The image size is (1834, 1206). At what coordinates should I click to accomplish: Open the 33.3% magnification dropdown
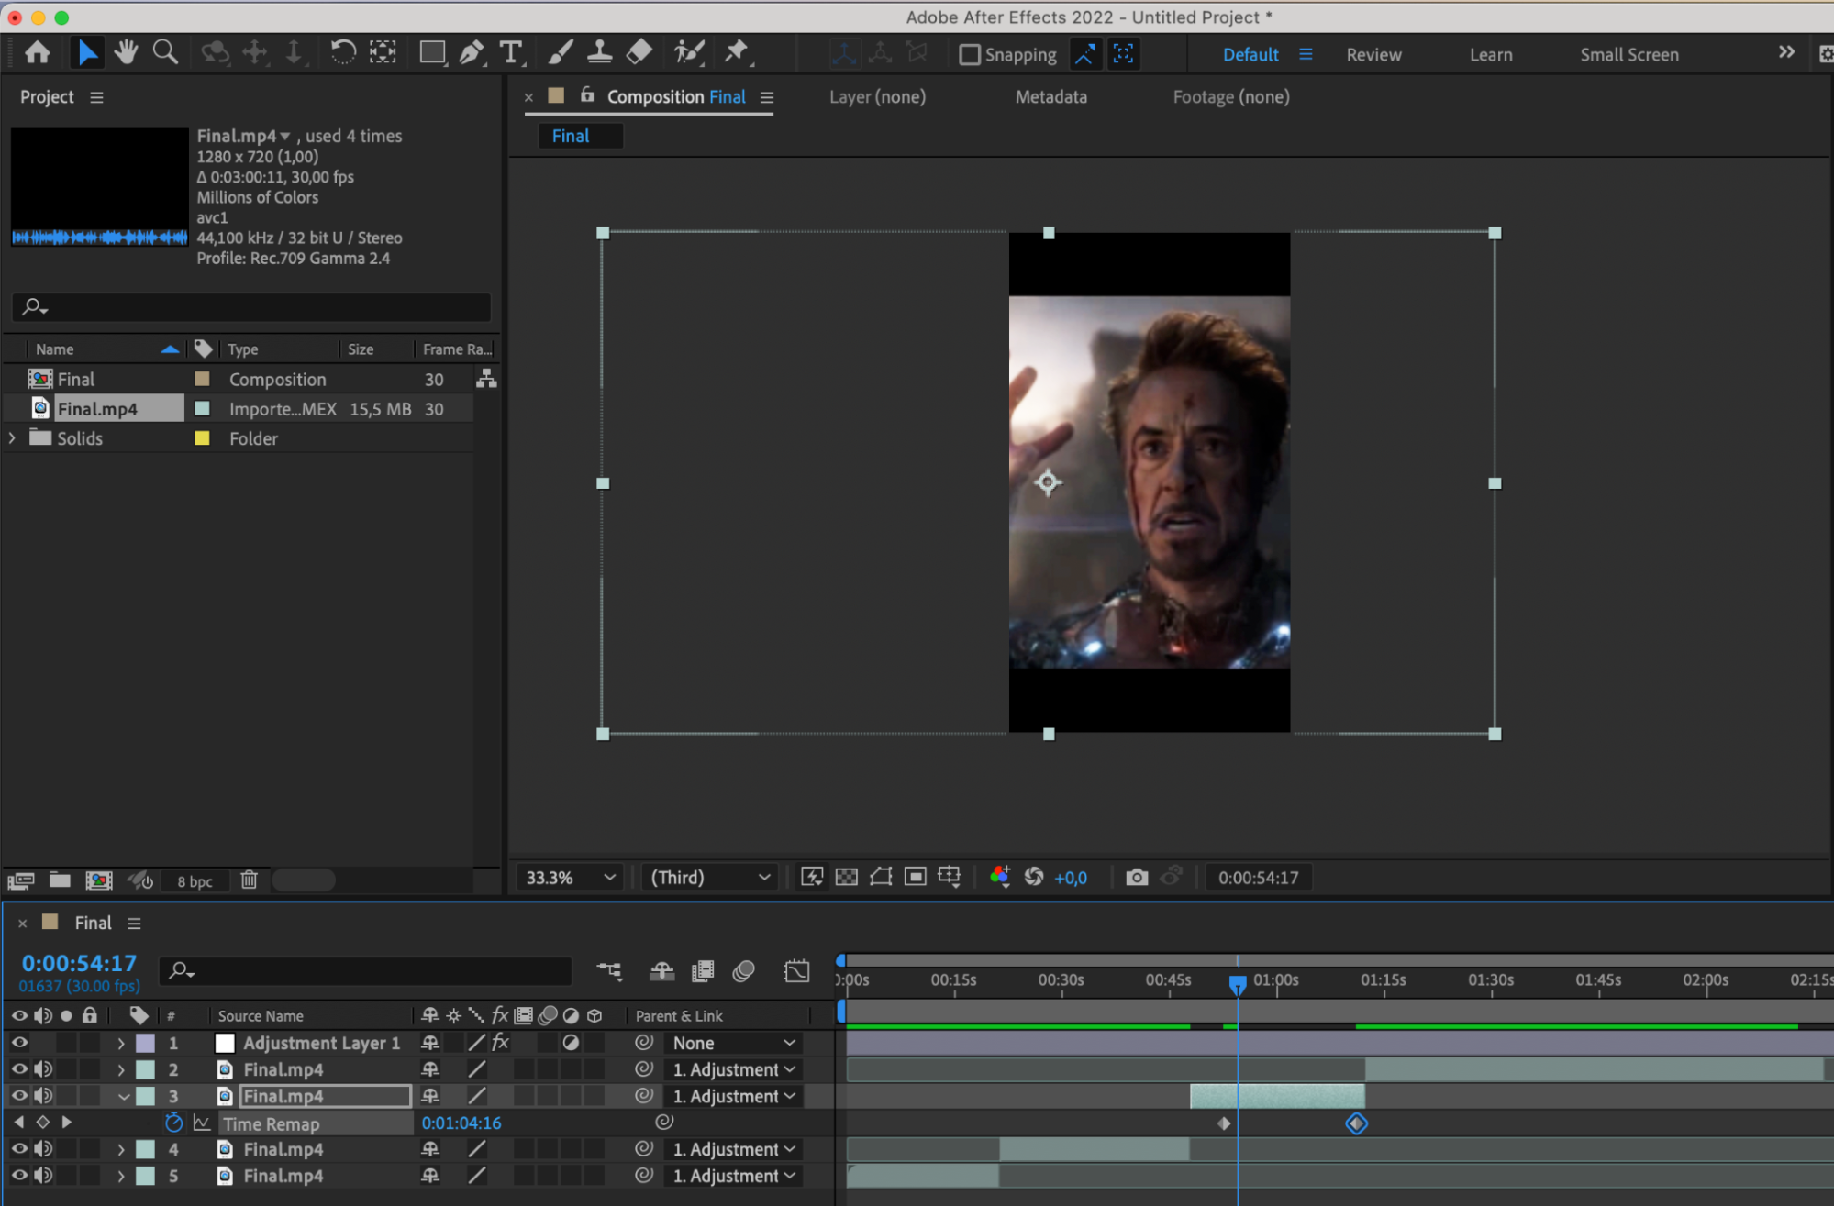pyautogui.click(x=570, y=878)
